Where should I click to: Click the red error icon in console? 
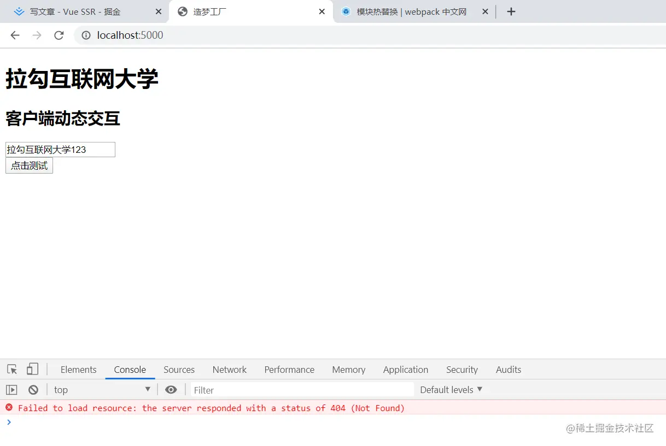pos(9,407)
